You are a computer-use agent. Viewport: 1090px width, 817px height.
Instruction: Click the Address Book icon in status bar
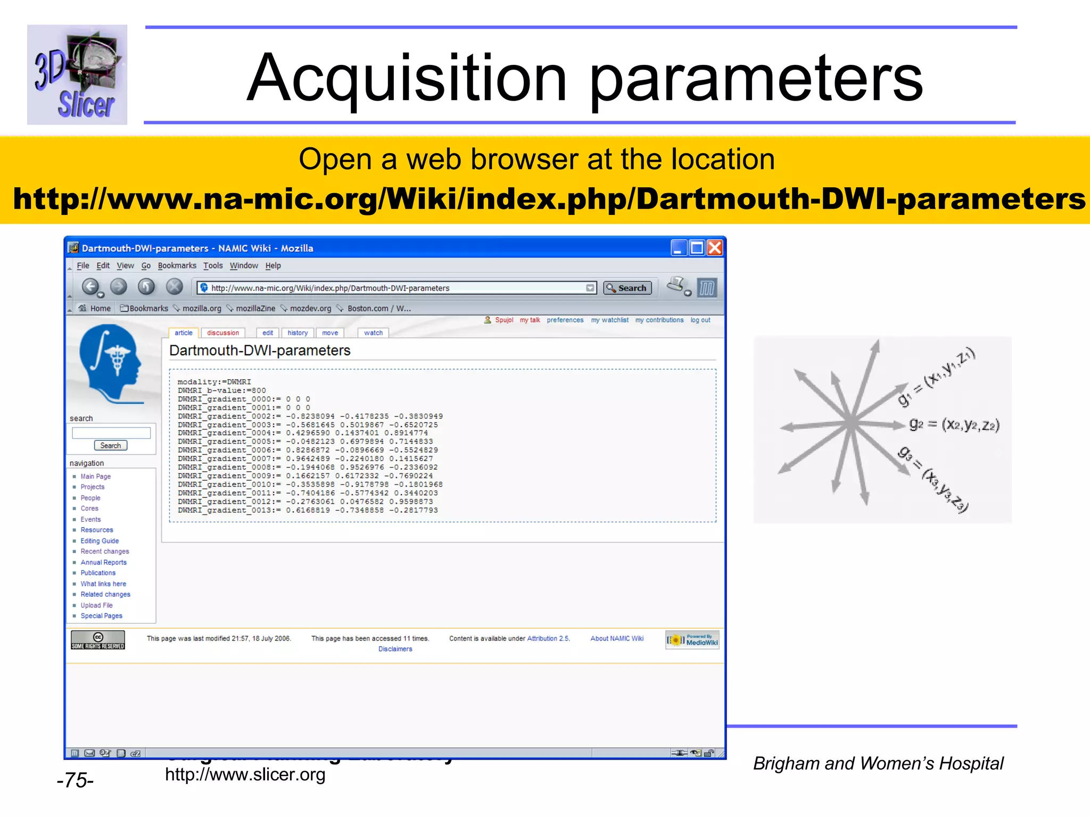(121, 753)
